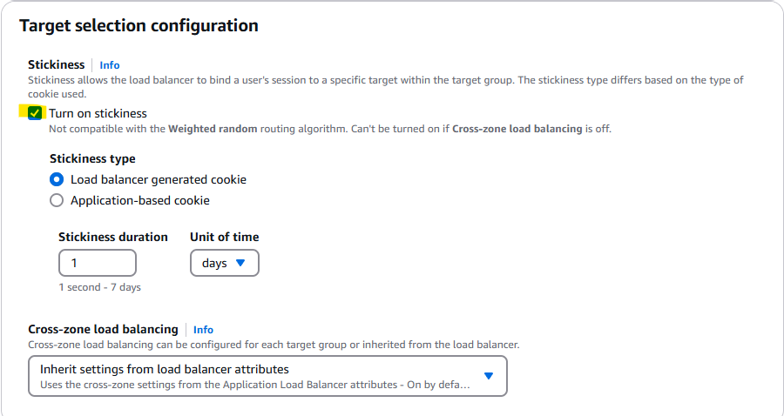Image resolution: width=784 pixels, height=416 pixels.
Task: Click the Stickiness type heading
Action: tap(92, 158)
